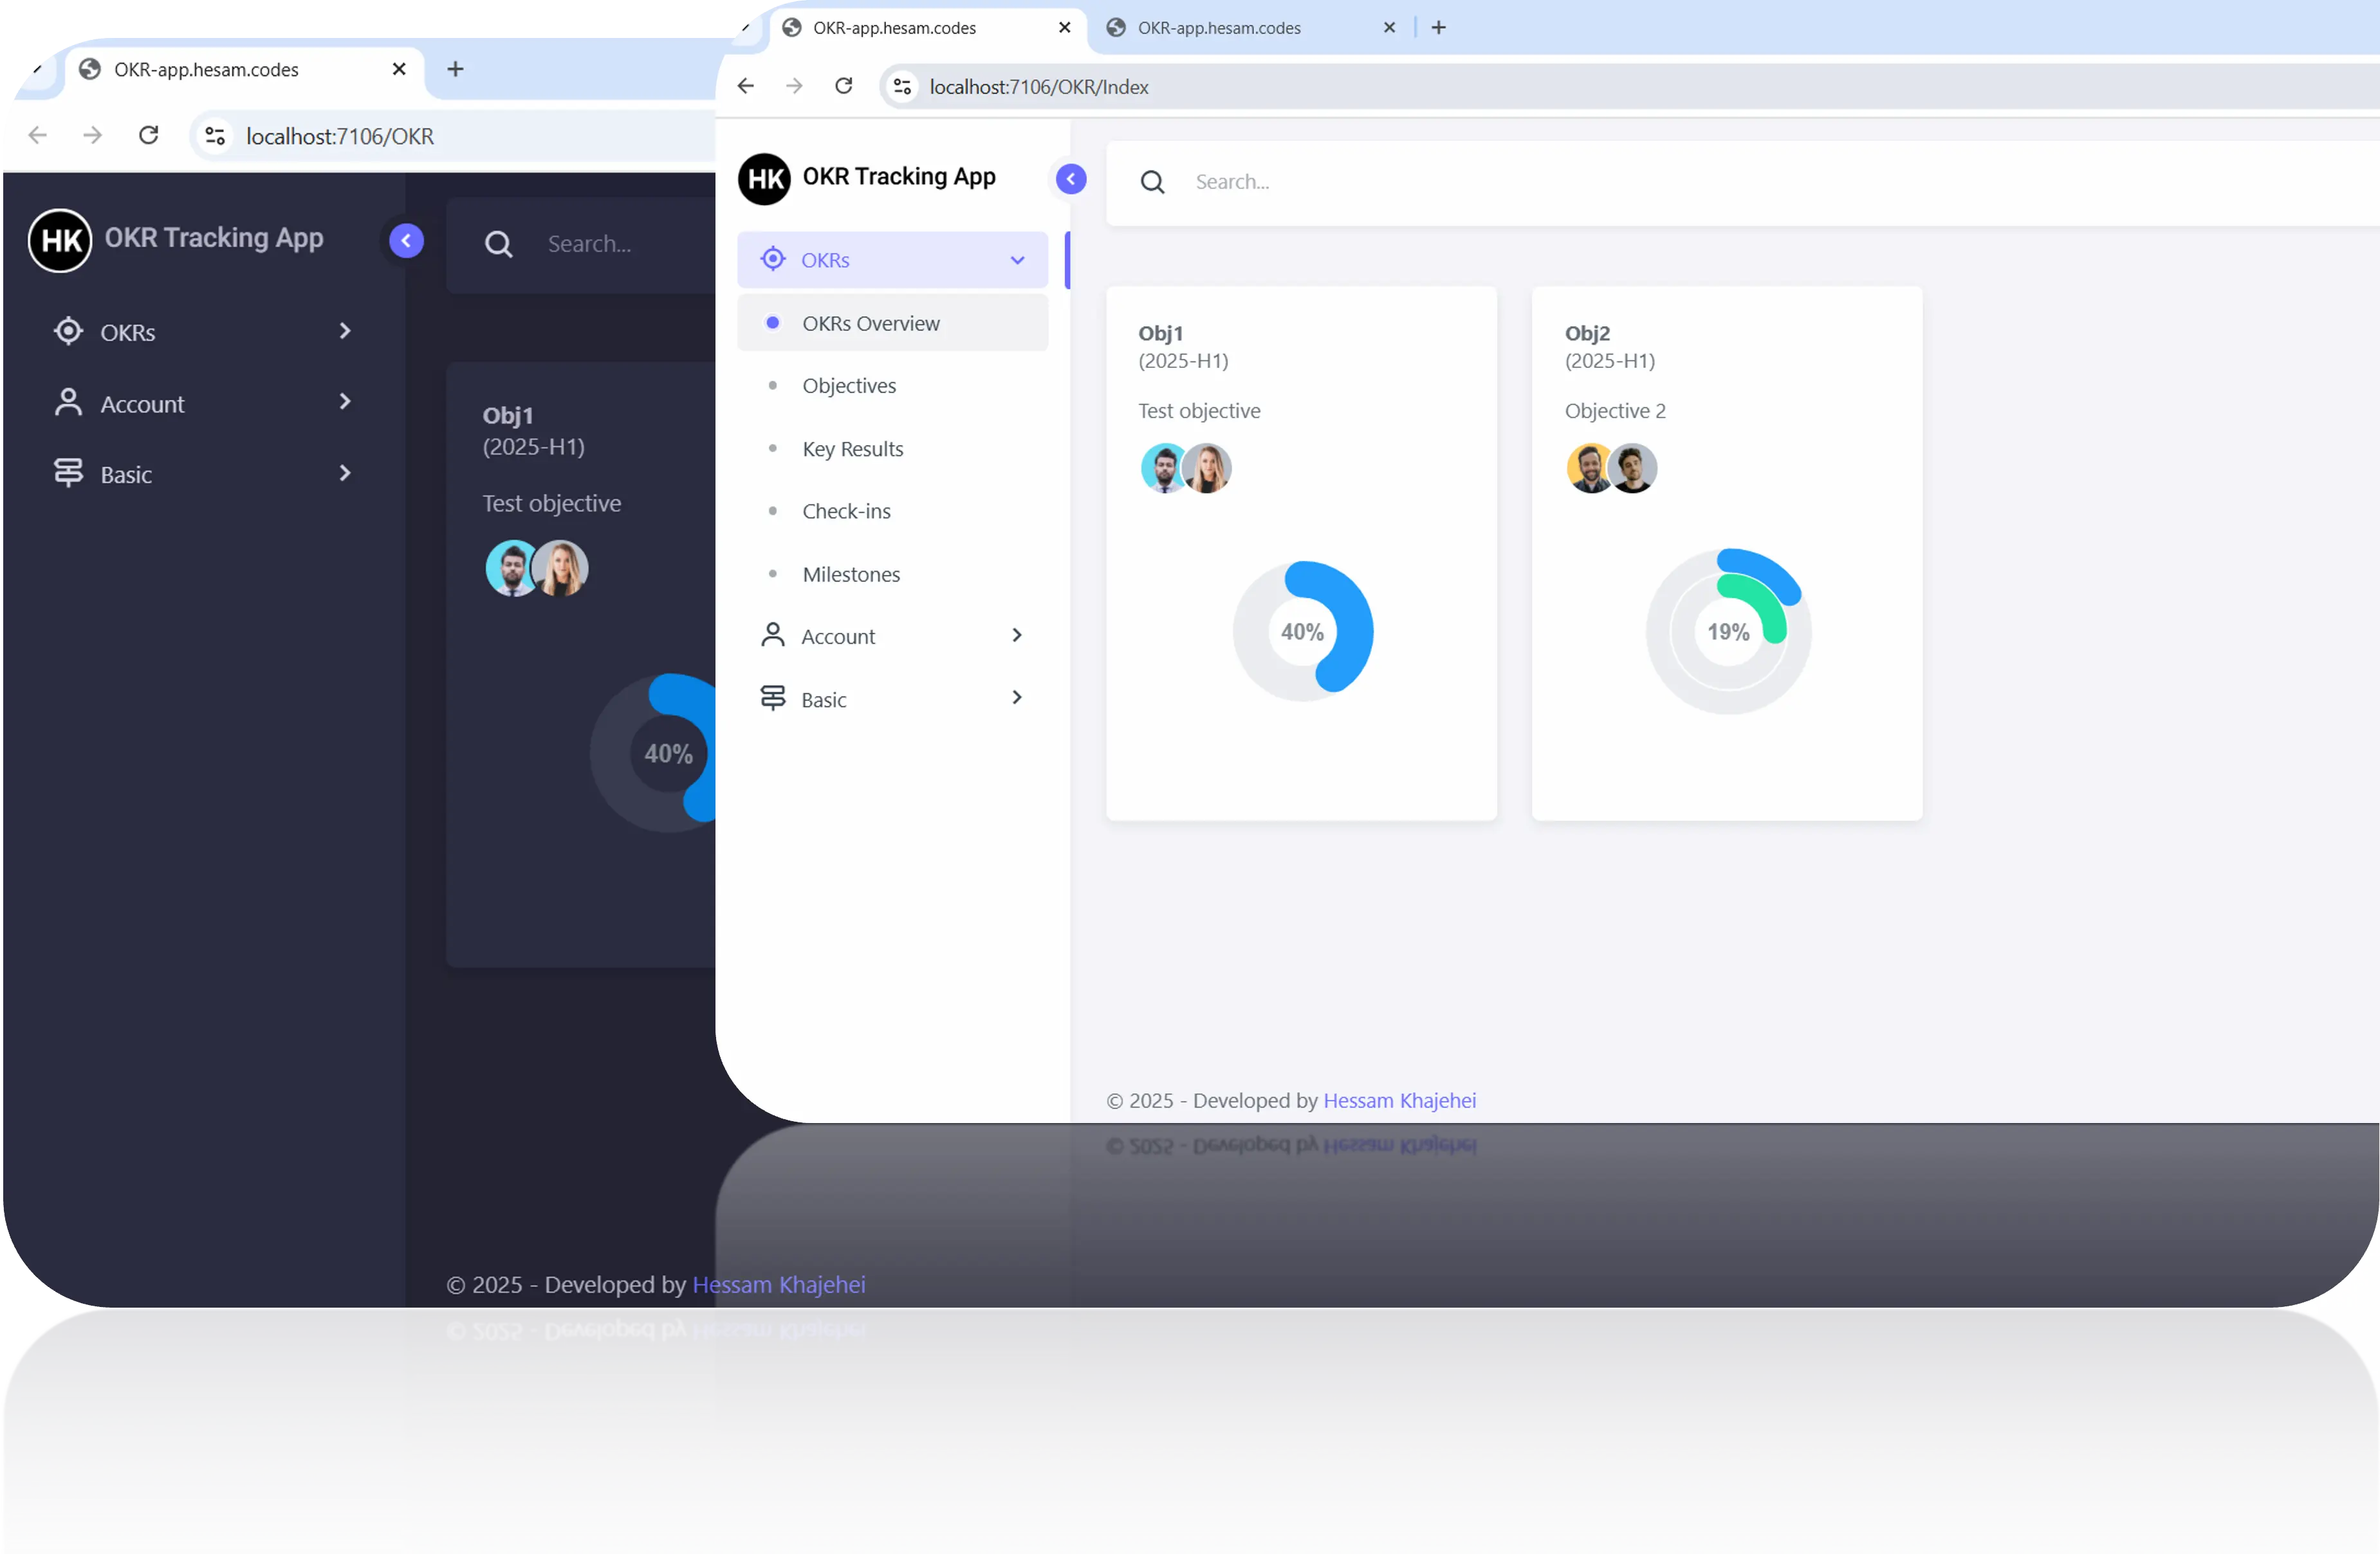Screen dimensions: 2380x1554
Task: Click the browser page reload button
Action: 843,86
